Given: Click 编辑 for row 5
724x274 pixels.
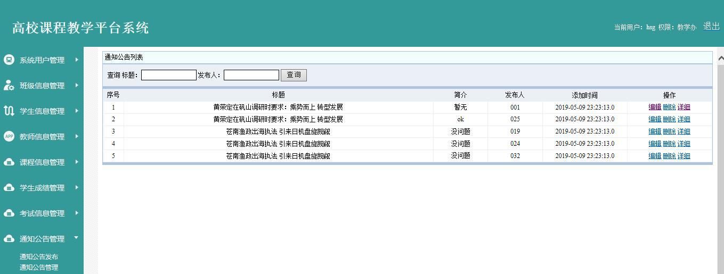Looking at the screenshot, I should click(655, 156).
